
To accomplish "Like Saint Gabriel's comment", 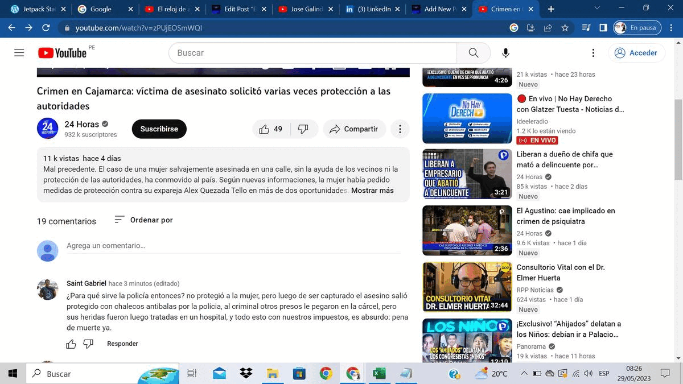I will pos(71,344).
